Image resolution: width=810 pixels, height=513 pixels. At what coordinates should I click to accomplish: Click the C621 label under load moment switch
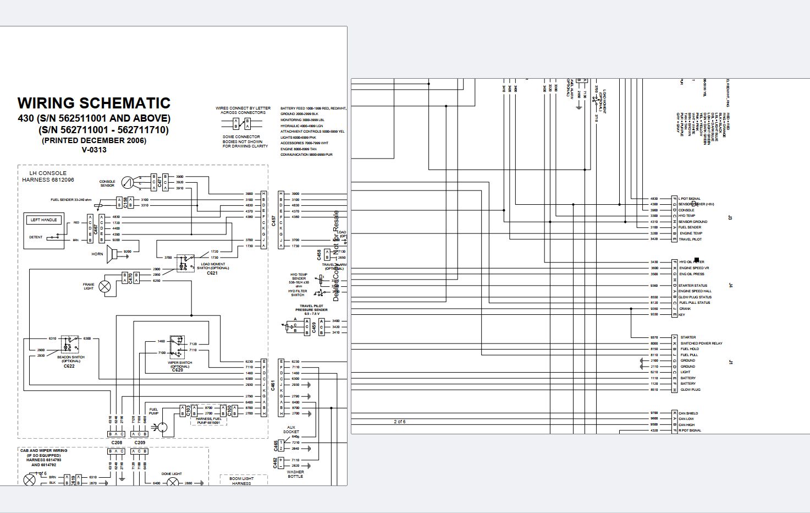click(212, 273)
